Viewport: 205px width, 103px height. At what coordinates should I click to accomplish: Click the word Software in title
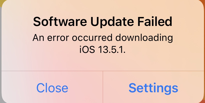[60, 21]
